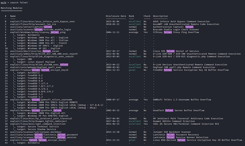Select exploit/windows/telnet/goodtech_telnet module name
Screen dimensions: 245x146
click(x=36, y=111)
